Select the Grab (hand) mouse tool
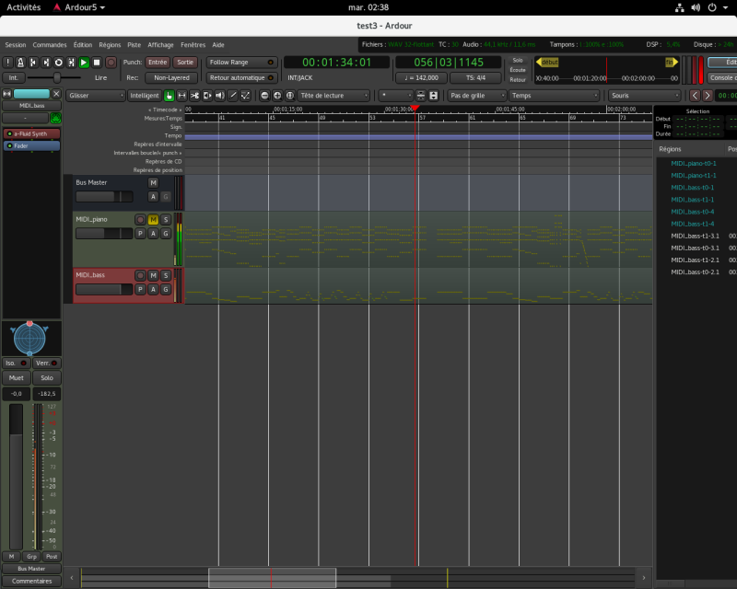This screenshot has width=737, height=589. 170,96
